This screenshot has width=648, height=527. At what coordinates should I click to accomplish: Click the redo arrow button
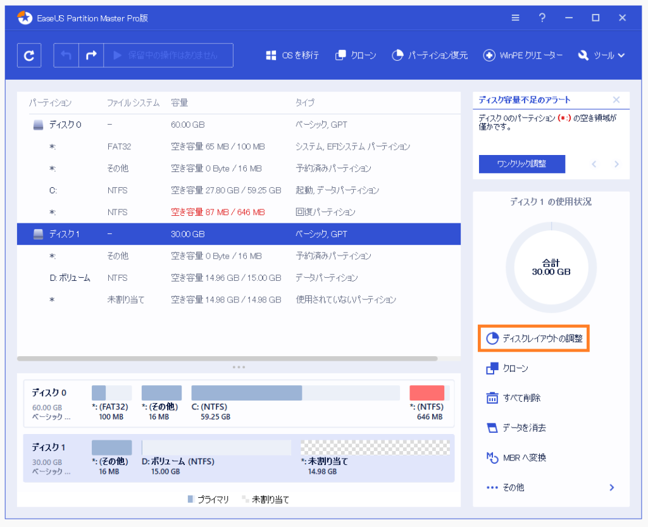coord(91,55)
